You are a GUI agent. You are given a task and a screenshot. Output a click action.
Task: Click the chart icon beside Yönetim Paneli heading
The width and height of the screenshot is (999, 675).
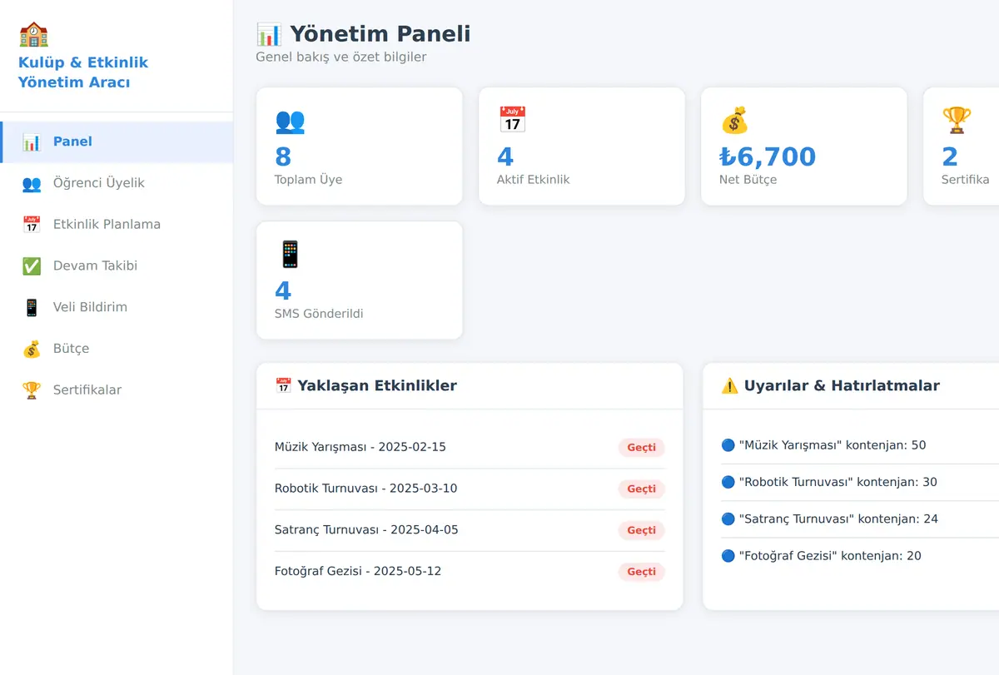click(x=269, y=34)
